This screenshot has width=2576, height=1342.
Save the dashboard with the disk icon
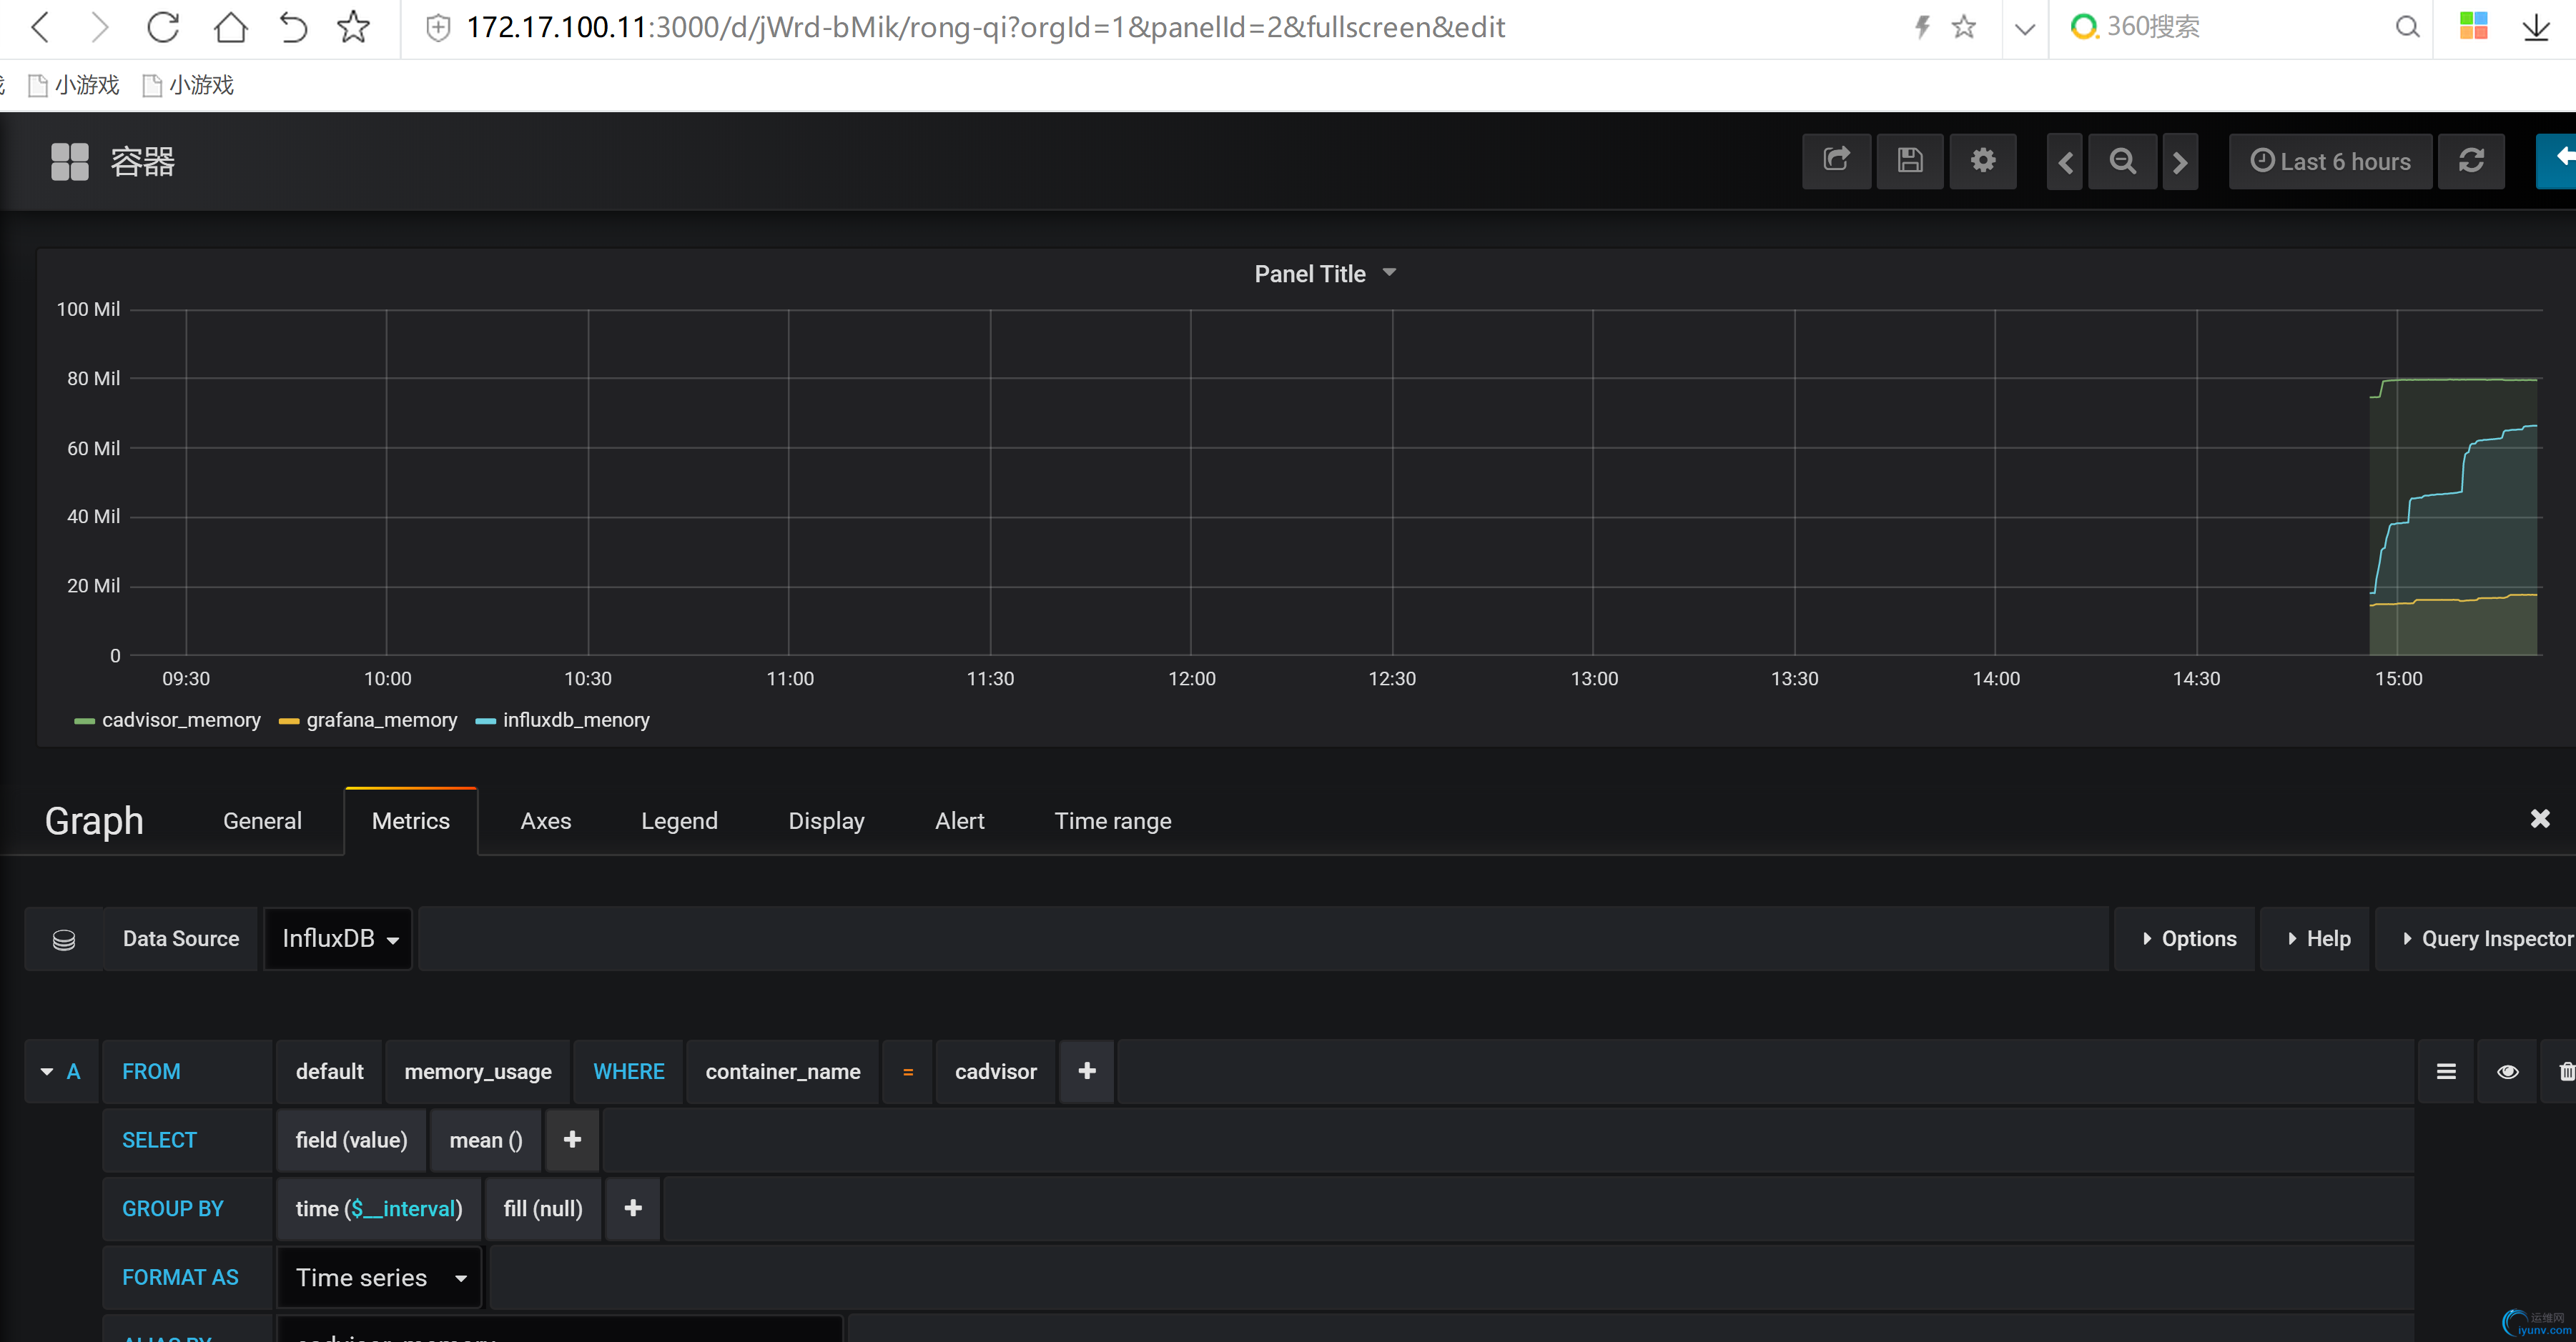pyautogui.click(x=1910, y=161)
